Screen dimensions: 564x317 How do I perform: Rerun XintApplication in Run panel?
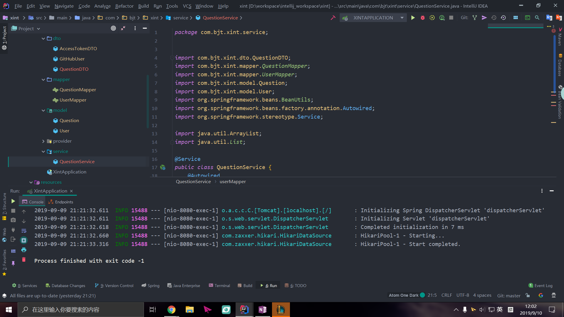coord(13,201)
